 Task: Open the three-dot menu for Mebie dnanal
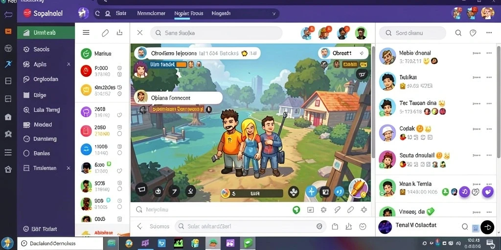(489, 53)
